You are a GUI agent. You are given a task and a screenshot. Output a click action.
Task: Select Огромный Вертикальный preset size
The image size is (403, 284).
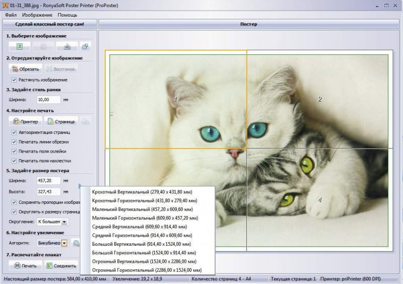(144, 261)
